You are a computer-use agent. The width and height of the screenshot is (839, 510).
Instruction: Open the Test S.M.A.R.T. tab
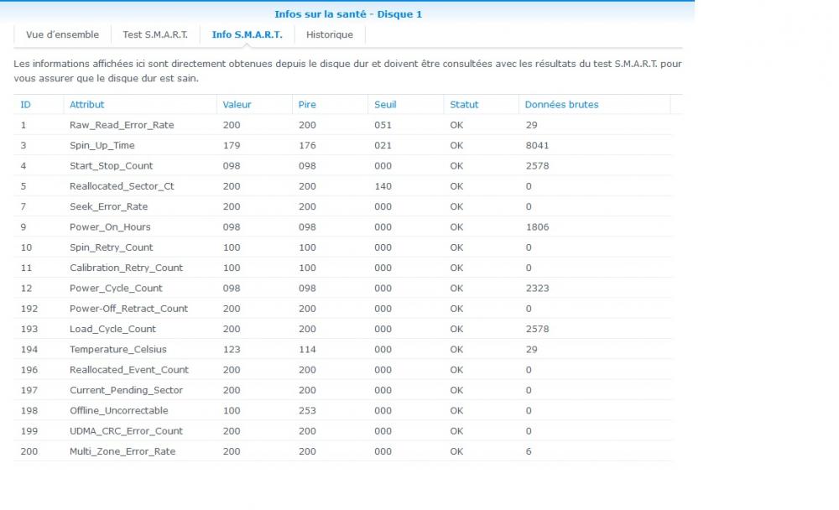point(155,34)
